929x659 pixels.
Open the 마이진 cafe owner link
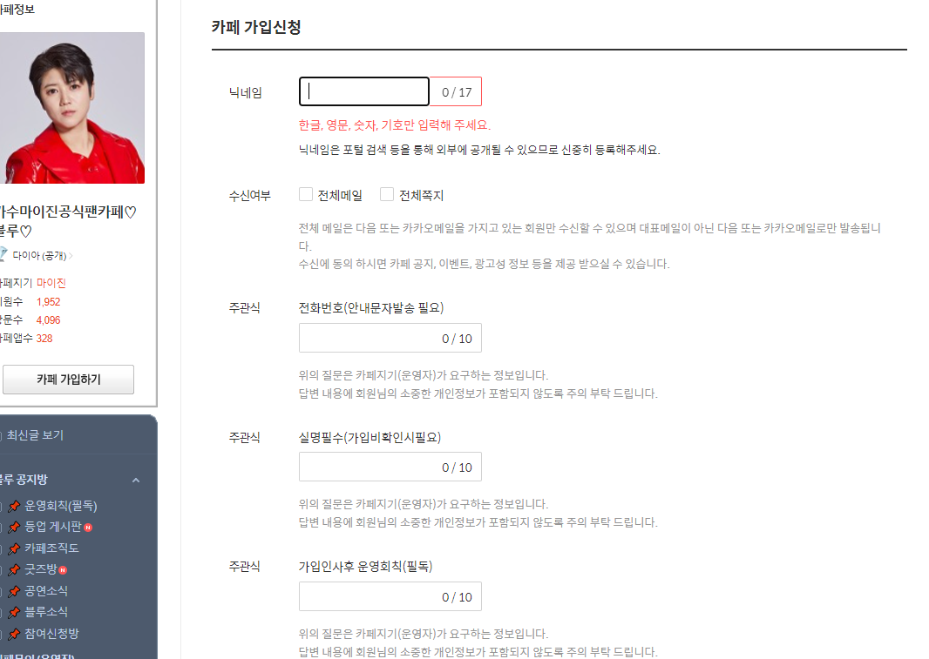(x=51, y=282)
